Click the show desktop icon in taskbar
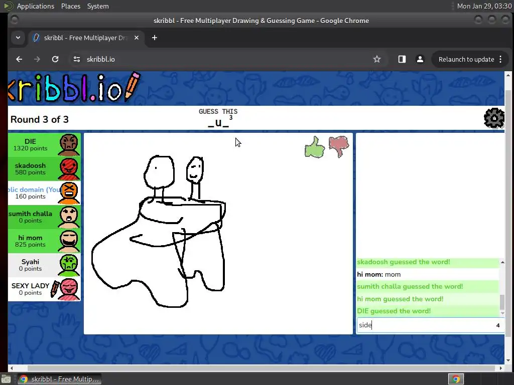 (x=6, y=379)
